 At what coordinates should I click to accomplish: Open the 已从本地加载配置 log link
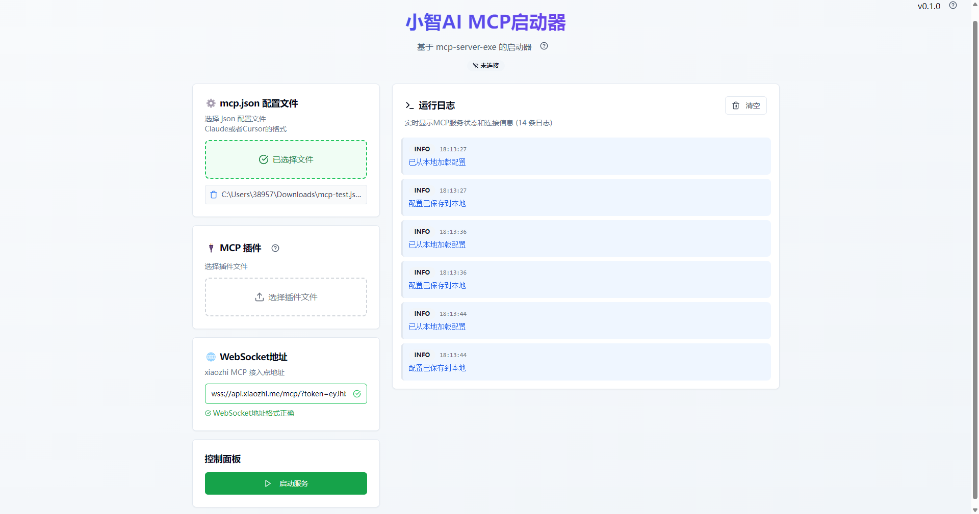436,162
